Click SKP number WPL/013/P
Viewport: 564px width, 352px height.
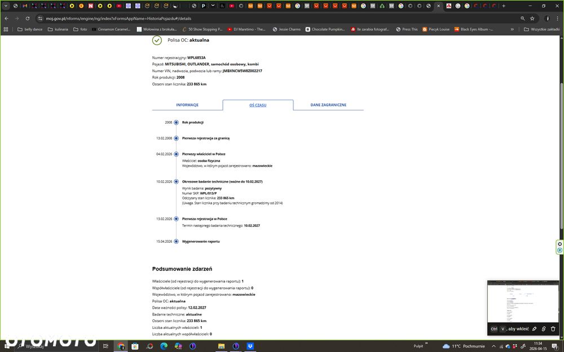click(x=208, y=193)
